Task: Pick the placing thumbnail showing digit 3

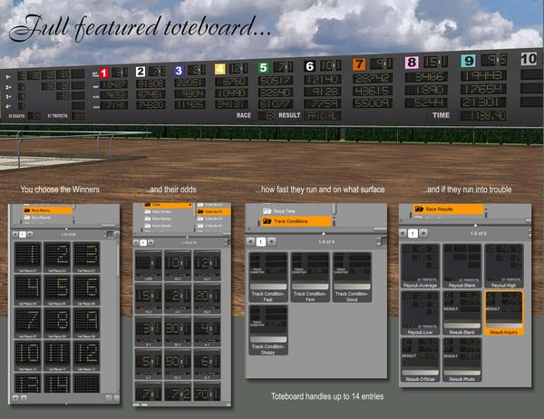Action: click(86, 258)
